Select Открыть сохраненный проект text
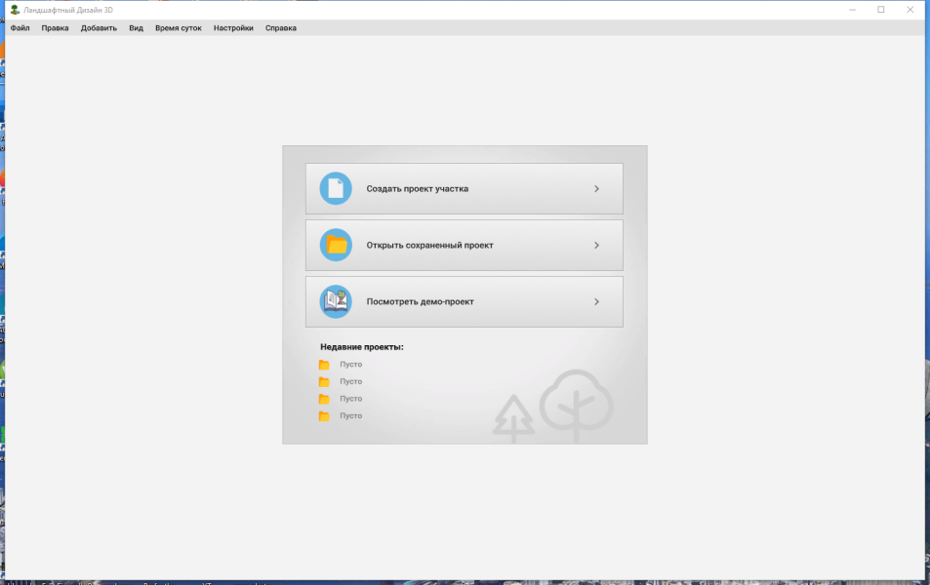This screenshot has width=930, height=585. 430,245
